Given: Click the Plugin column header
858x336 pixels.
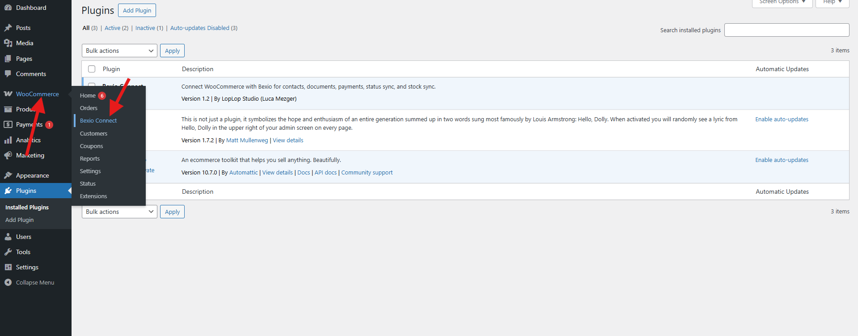Looking at the screenshot, I should pyautogui.click(x=111, y=69).
